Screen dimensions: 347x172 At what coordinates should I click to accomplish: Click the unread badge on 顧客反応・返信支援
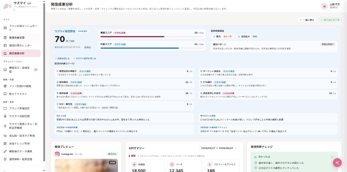(36, 70)
